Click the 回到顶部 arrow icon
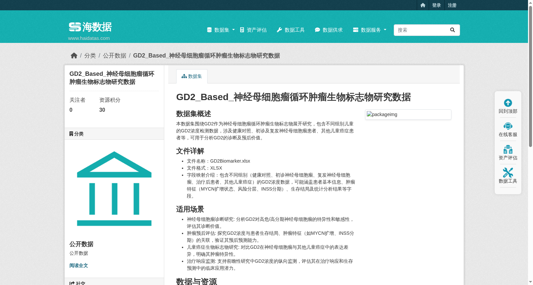The image size is (533, 285). (x=508, y=103)
